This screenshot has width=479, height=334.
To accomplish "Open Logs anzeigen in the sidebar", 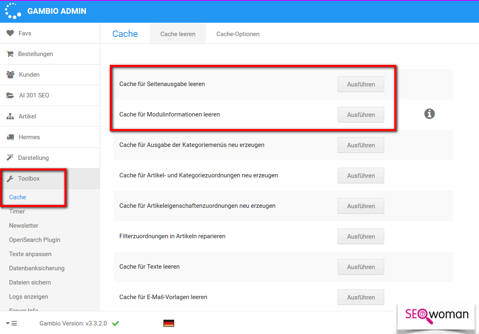I will coord(28,297).
